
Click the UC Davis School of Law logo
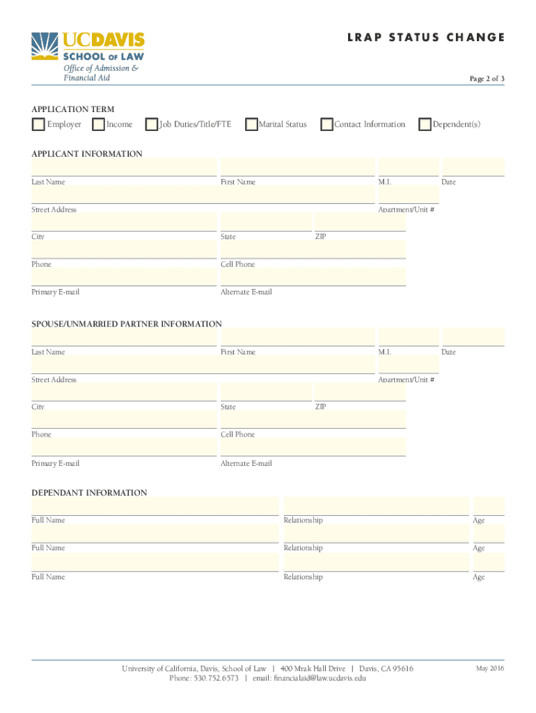(86, 55)
